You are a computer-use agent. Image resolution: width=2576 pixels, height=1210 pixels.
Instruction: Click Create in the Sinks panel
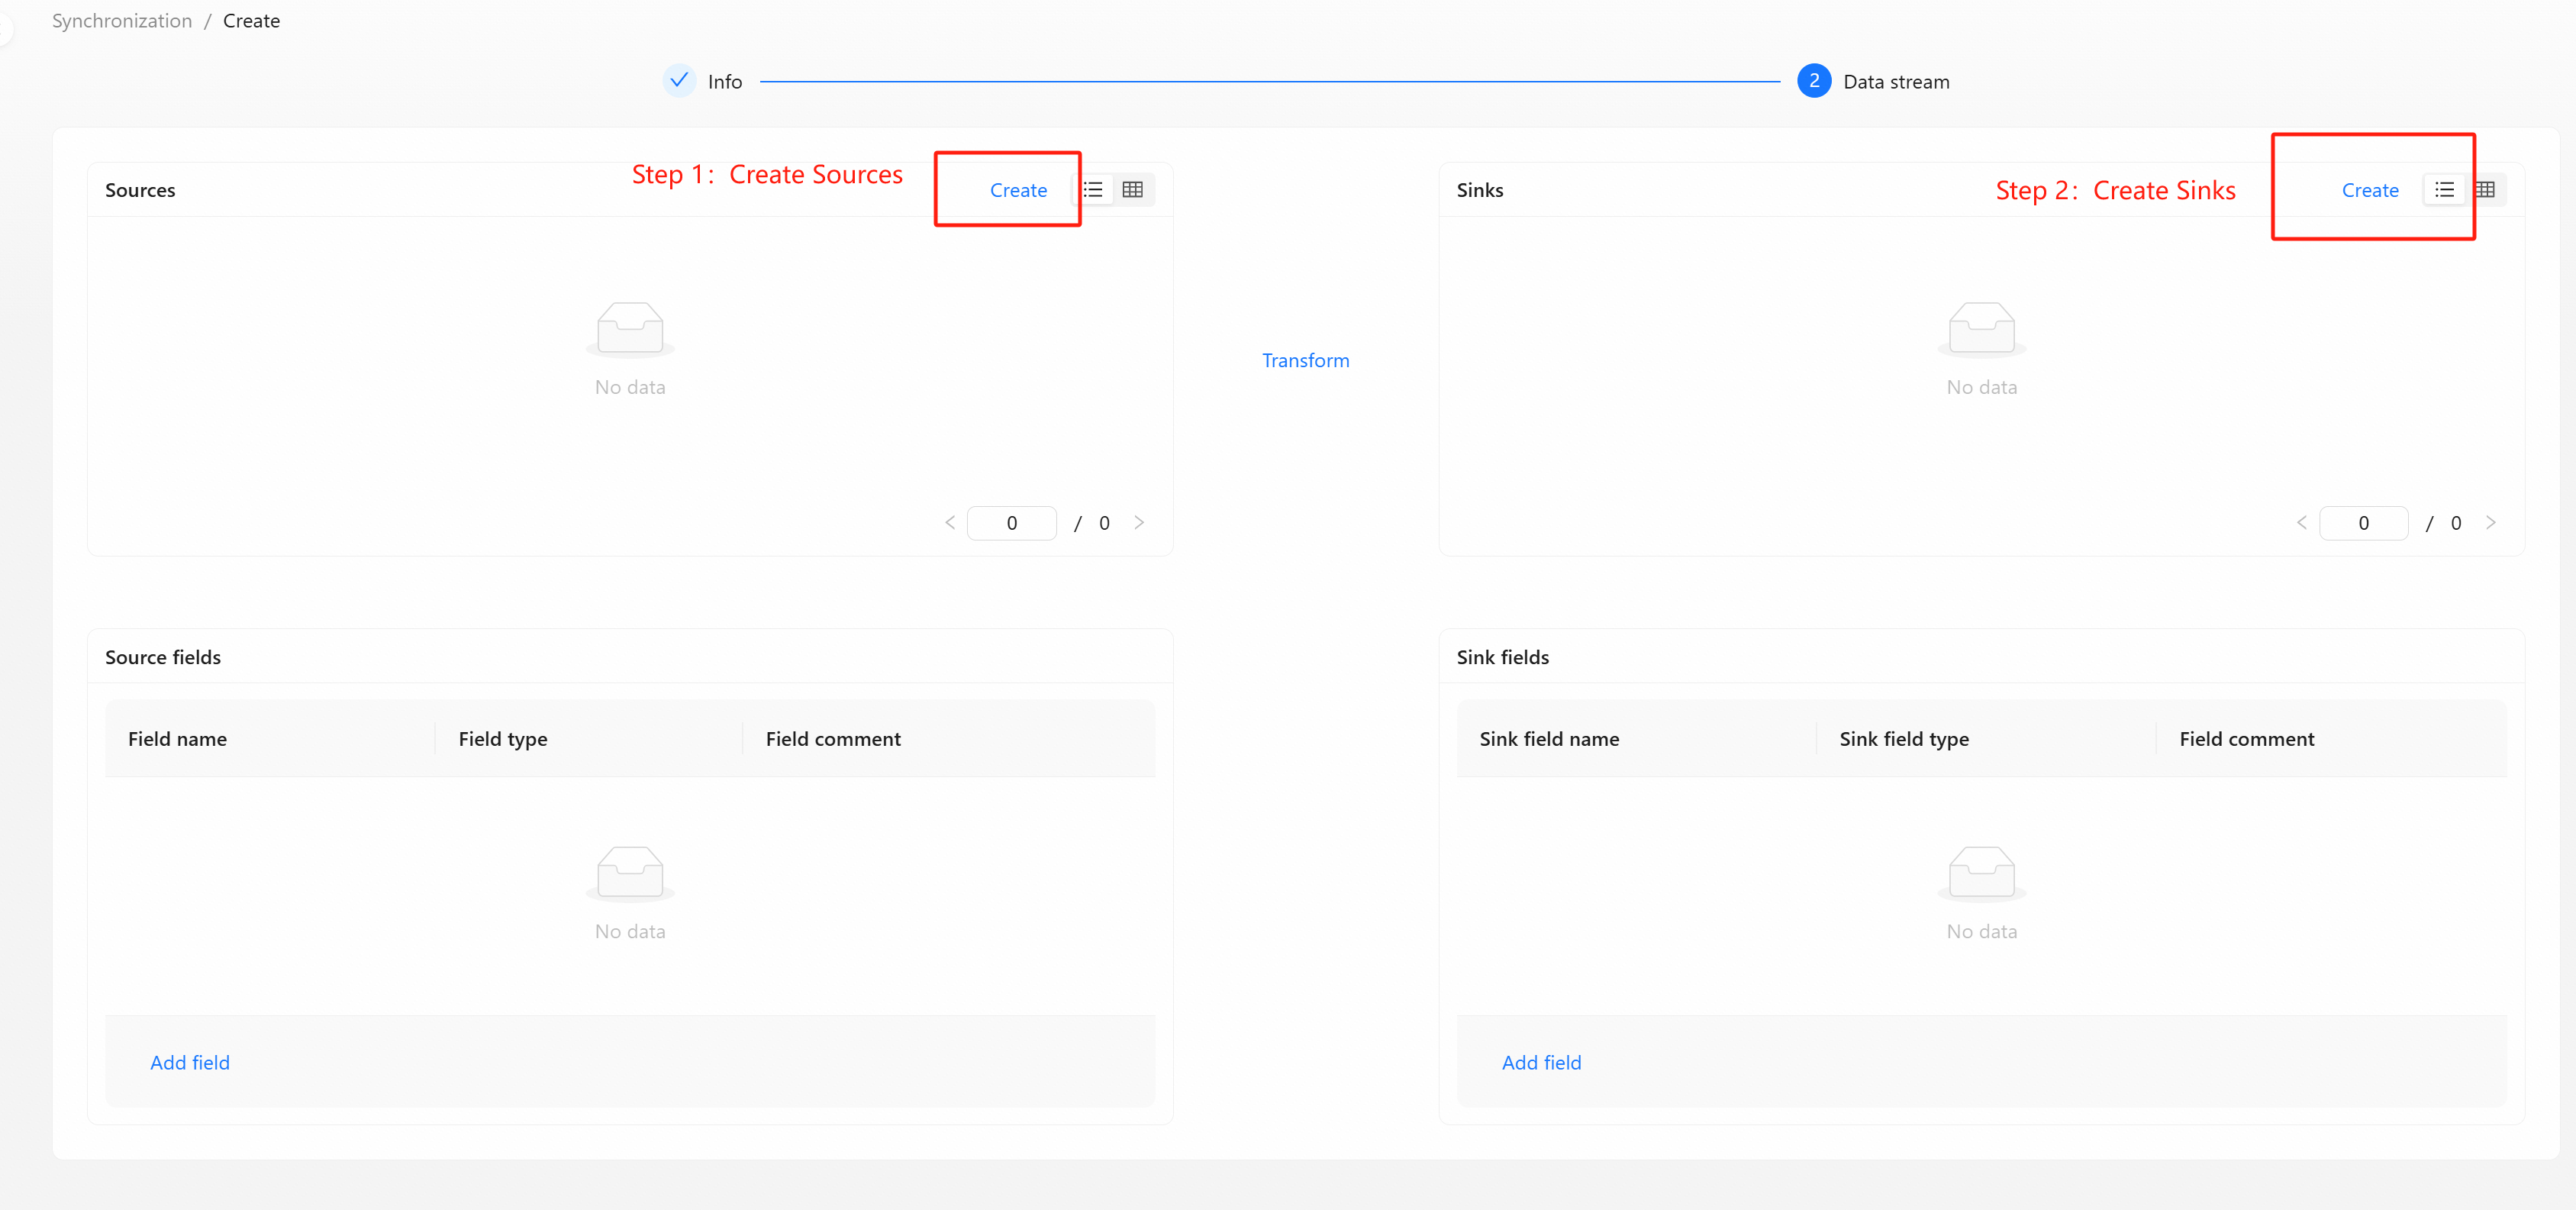click(x=2369, y=190)
